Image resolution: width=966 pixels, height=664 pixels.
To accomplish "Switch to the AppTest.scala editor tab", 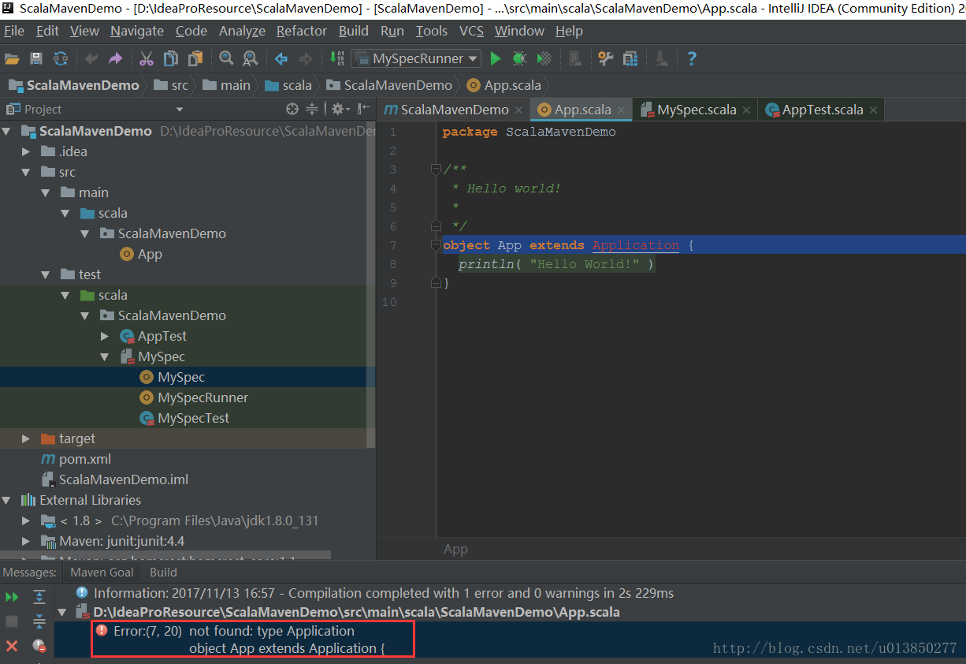I will 823,110.
